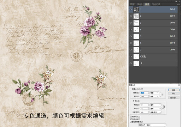Click document size constrain link icon
Screen dimensions: 182x127
[x=164, y=107]
